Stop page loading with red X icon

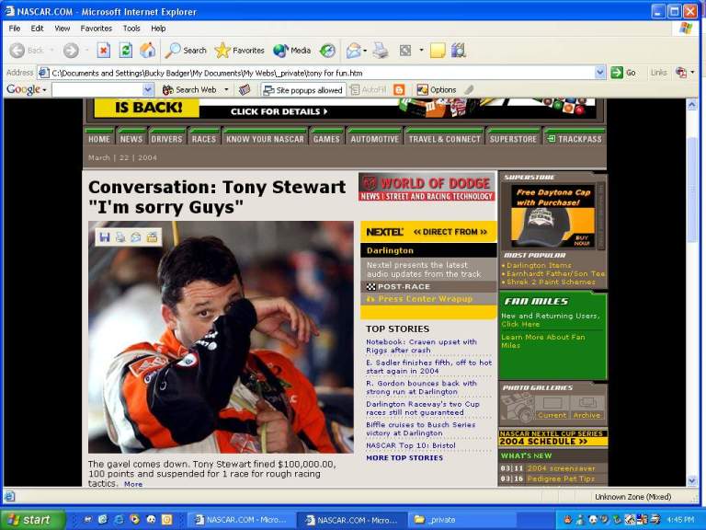104,51
